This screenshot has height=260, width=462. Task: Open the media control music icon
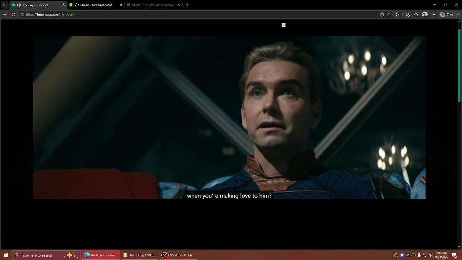[407, 14]
